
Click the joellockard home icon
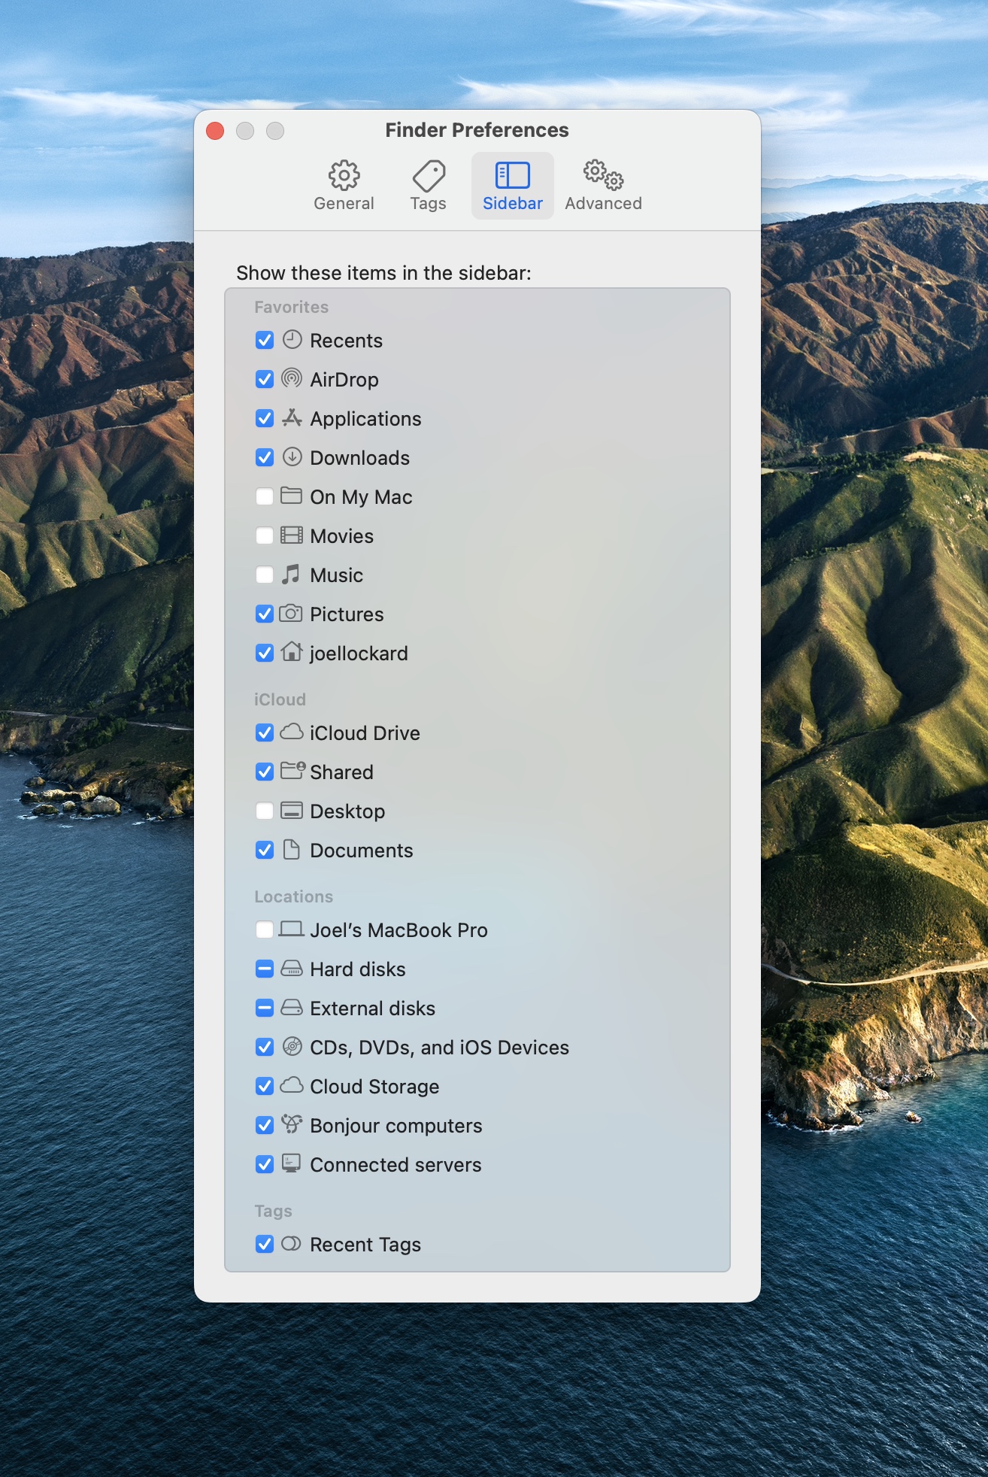click(292, 652)
